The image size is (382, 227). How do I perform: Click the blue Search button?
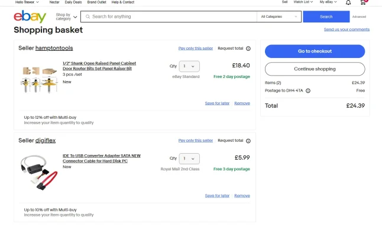(x=326, y=17)
